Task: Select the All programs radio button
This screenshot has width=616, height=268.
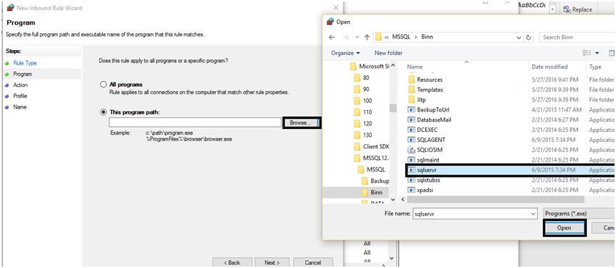Action: 104,84
